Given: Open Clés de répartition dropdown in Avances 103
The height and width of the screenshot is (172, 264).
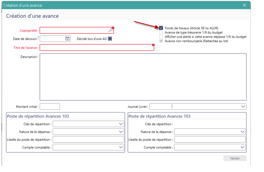Looking at the screenshot, I should [x=121, y=124].
